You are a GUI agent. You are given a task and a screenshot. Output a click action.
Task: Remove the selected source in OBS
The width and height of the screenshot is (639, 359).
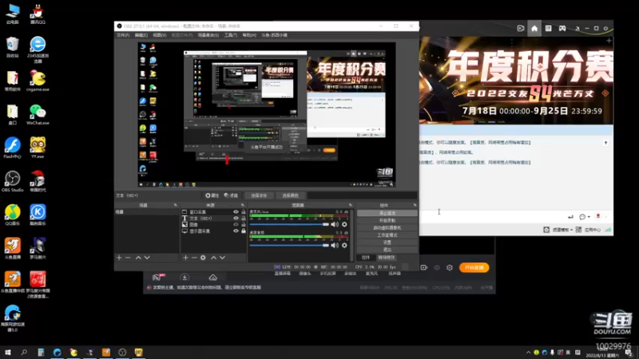click(x=194, y=258)
